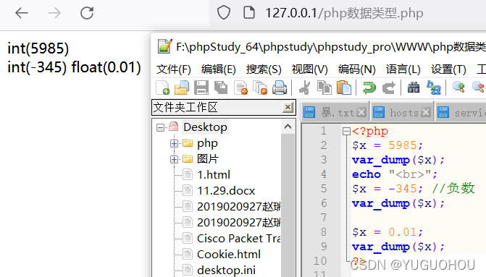Open the 语言(L) menu
The height and width of the screenshot is (277, 486).
tap(403, 69)
